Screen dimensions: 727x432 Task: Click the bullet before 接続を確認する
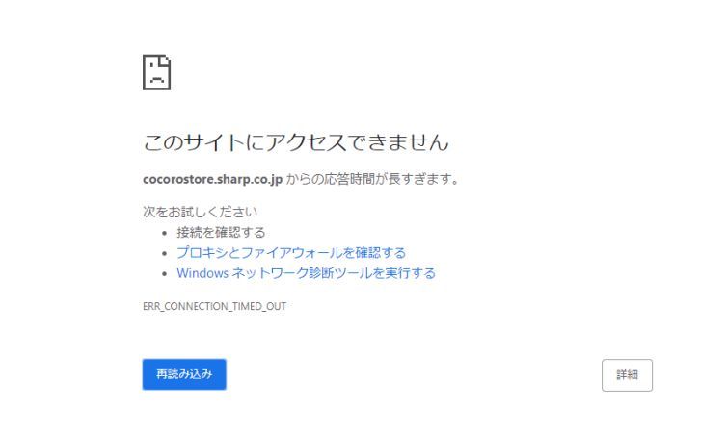tap(164, 233)
